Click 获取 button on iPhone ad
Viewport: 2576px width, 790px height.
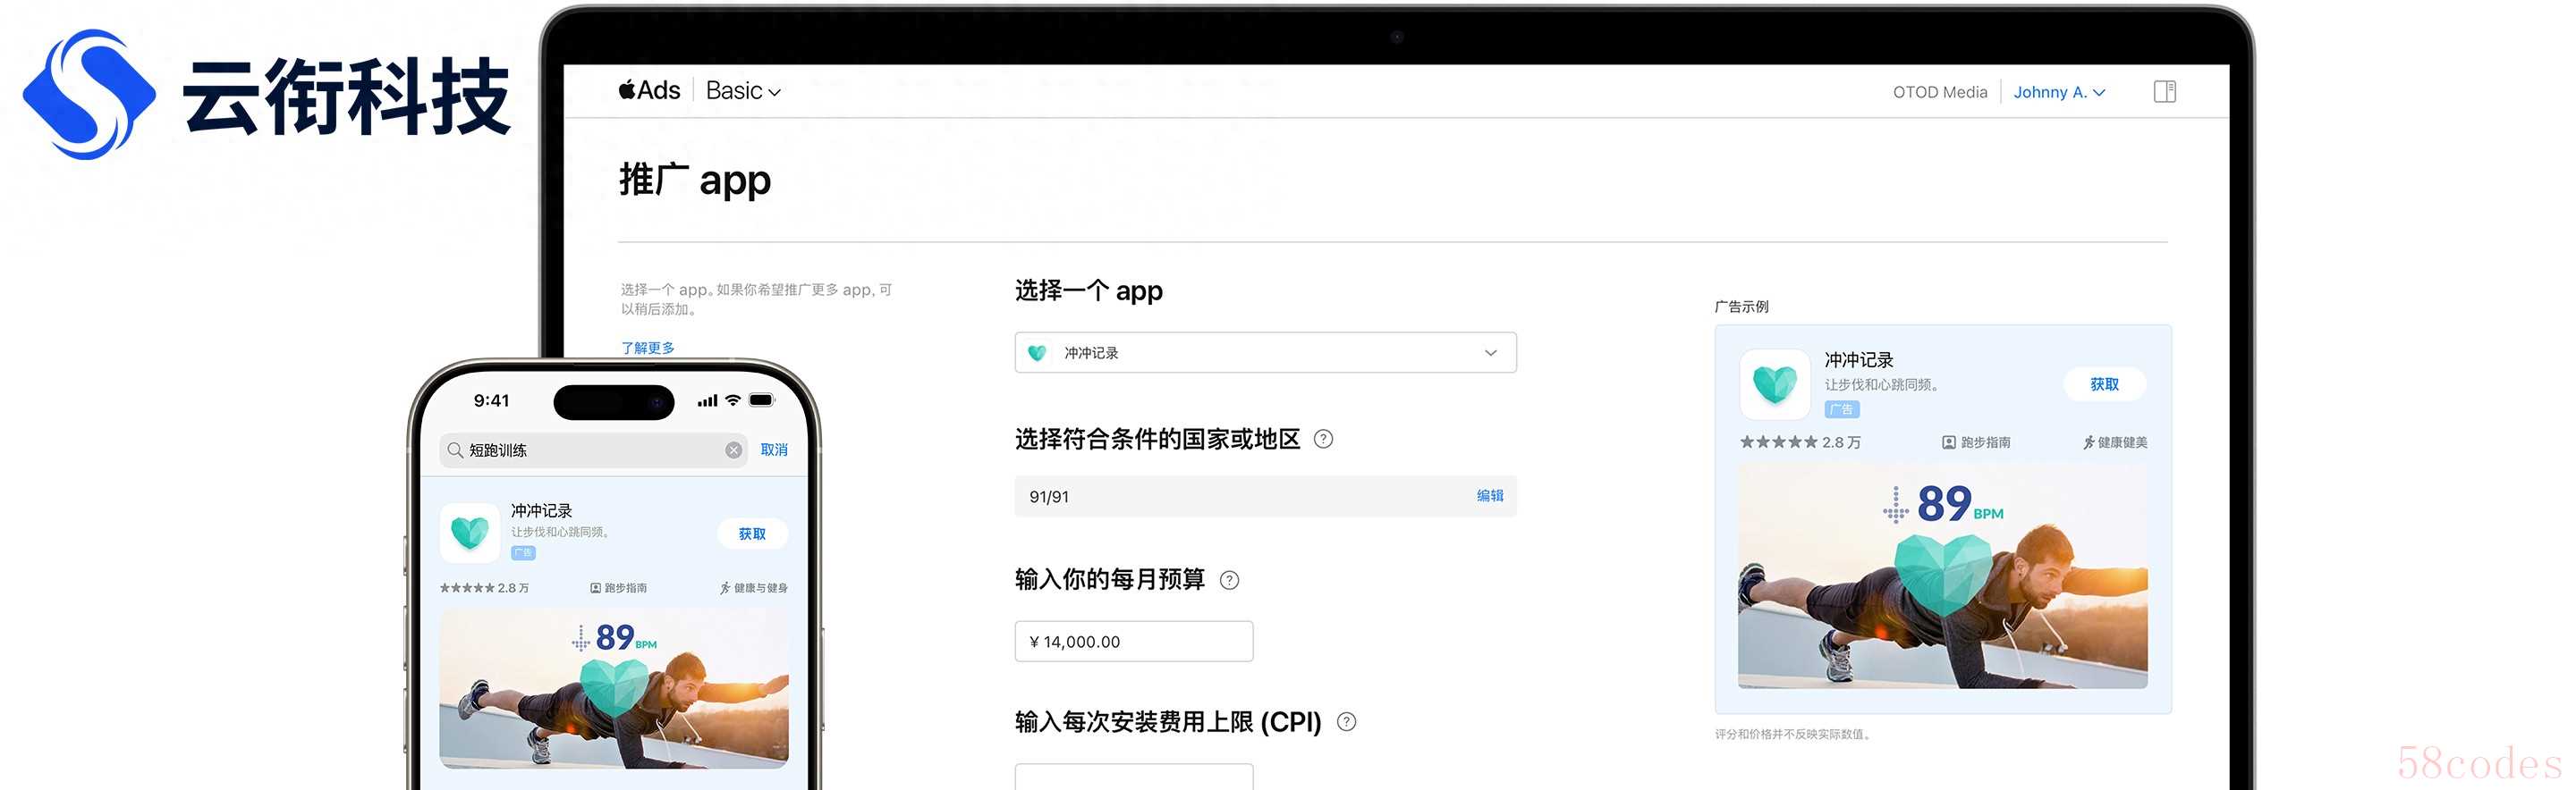coord(752,534)
